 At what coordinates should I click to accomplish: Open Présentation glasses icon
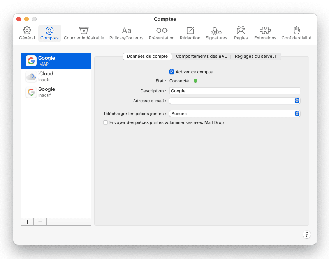pyautogui.click(x=162, y=30)
